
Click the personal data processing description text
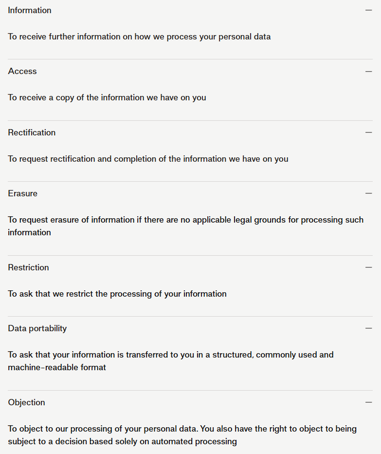coord(139,37)
